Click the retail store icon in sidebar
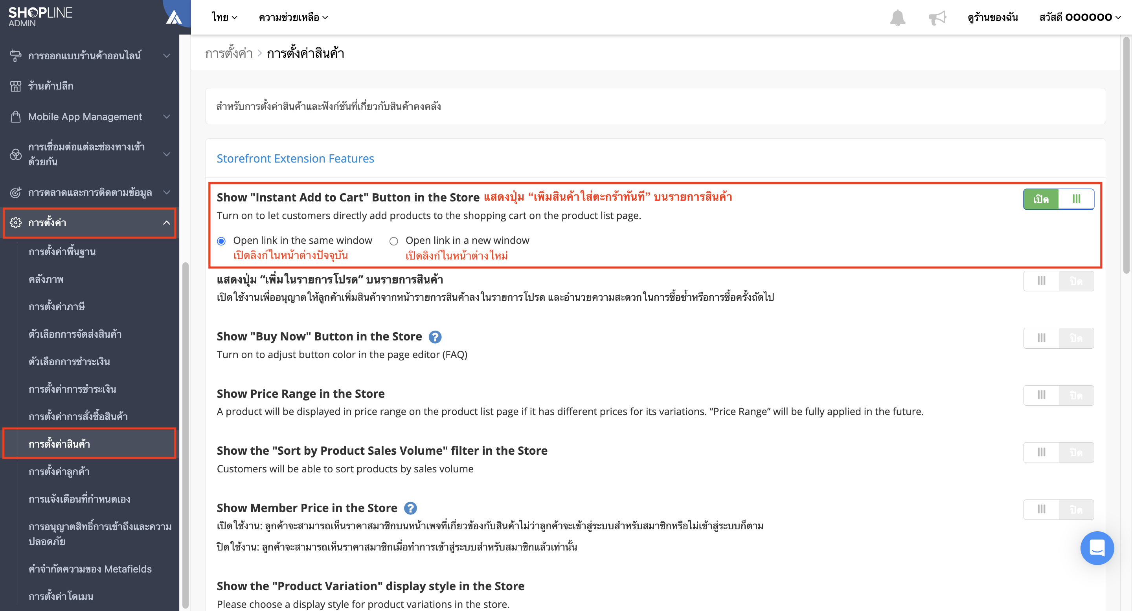The width and height of the screenshot is (1132, 611). [15, 86]
